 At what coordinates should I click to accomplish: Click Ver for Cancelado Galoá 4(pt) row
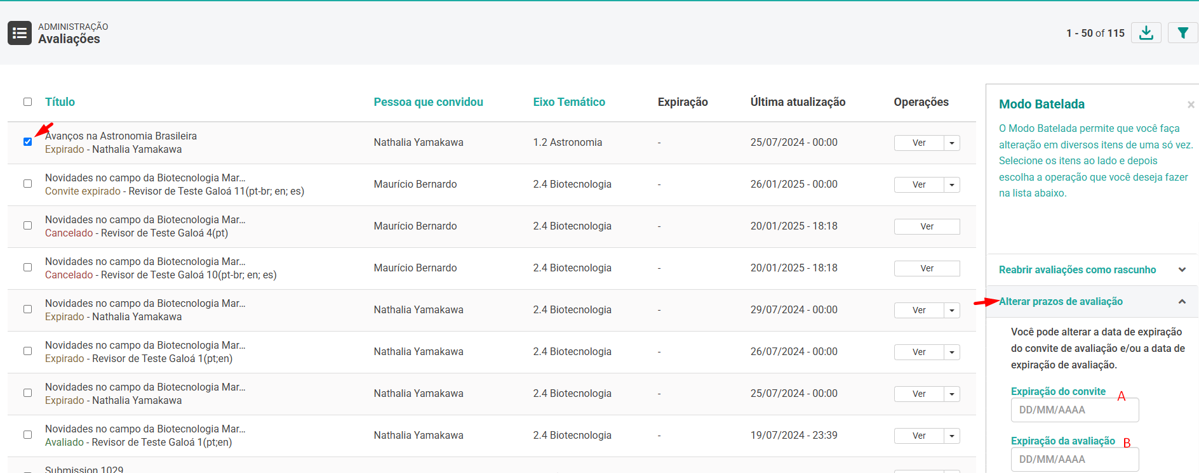(x=927, y=226)
